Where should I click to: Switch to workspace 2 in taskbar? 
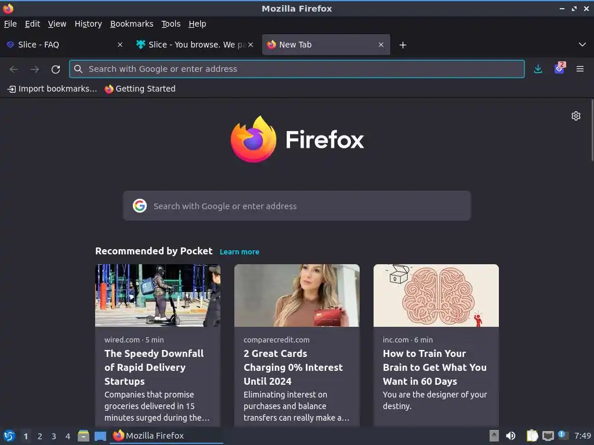(40, 436)
